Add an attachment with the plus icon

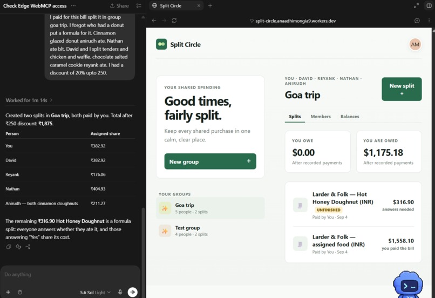pyautogui.click(x=8, y=292)
